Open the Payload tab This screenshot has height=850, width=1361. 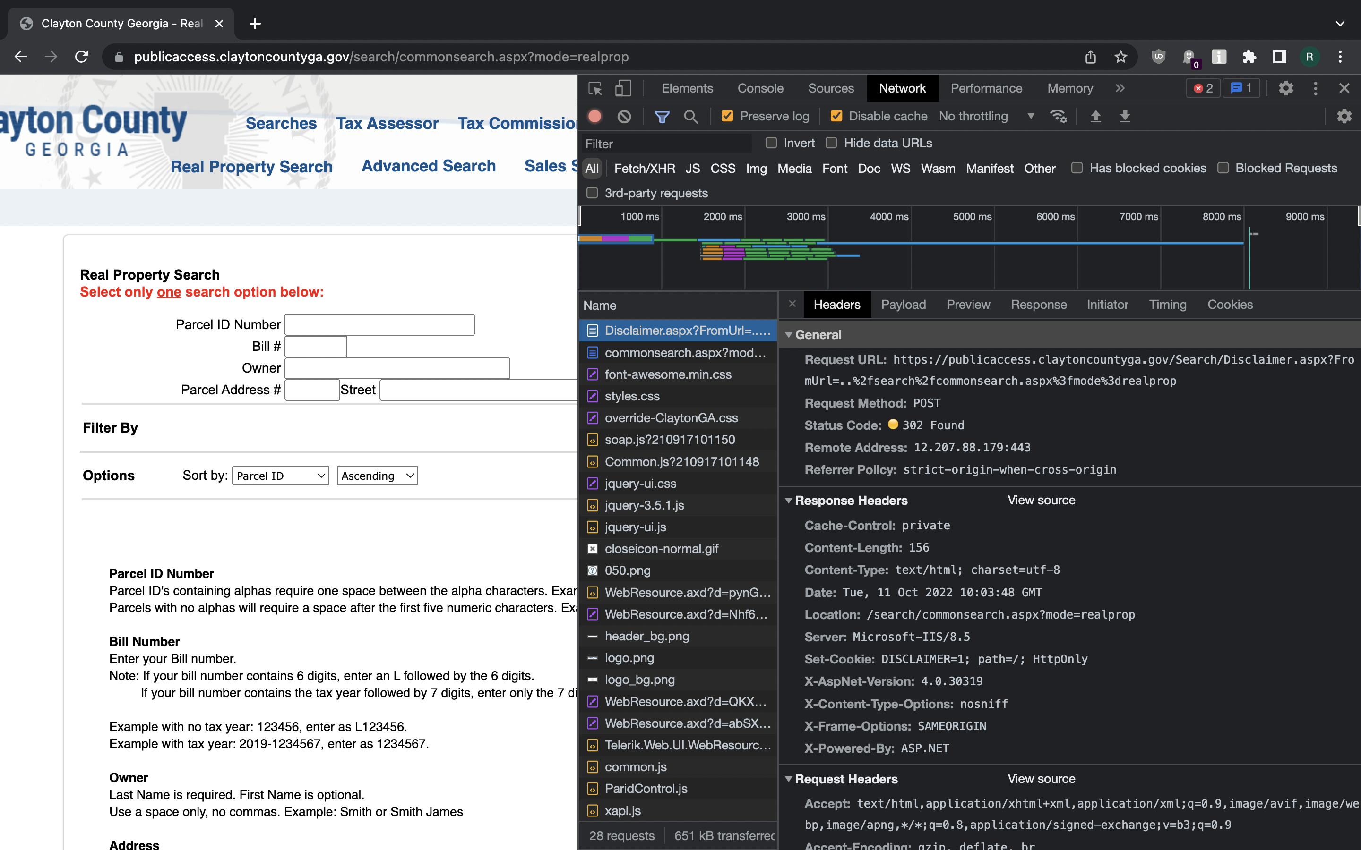point(903,305)
